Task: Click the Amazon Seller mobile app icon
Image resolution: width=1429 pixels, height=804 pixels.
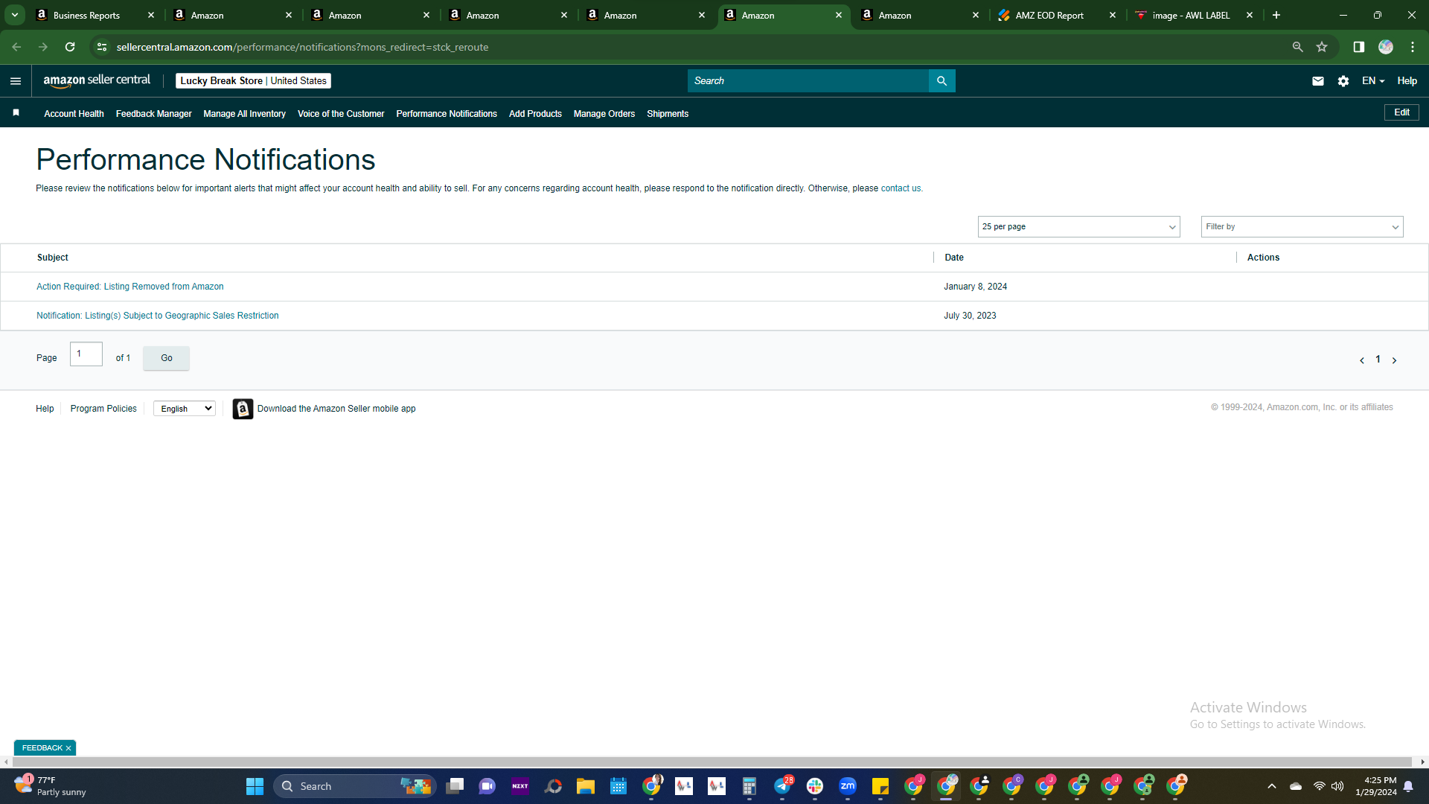Action: [243, 409]
